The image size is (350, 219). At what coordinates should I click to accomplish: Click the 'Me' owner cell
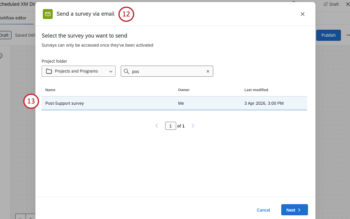pyautogui.click(x=181, y=103)
